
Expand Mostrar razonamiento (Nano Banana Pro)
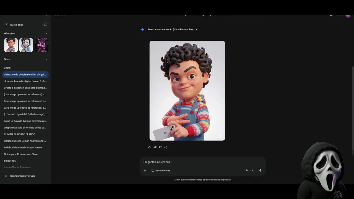click(x=173, y=29)
